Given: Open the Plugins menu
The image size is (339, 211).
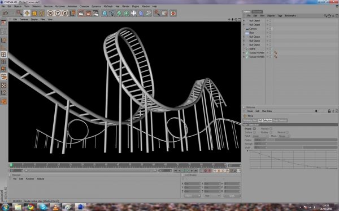Looking at the screenshot, I should [136, 6].
